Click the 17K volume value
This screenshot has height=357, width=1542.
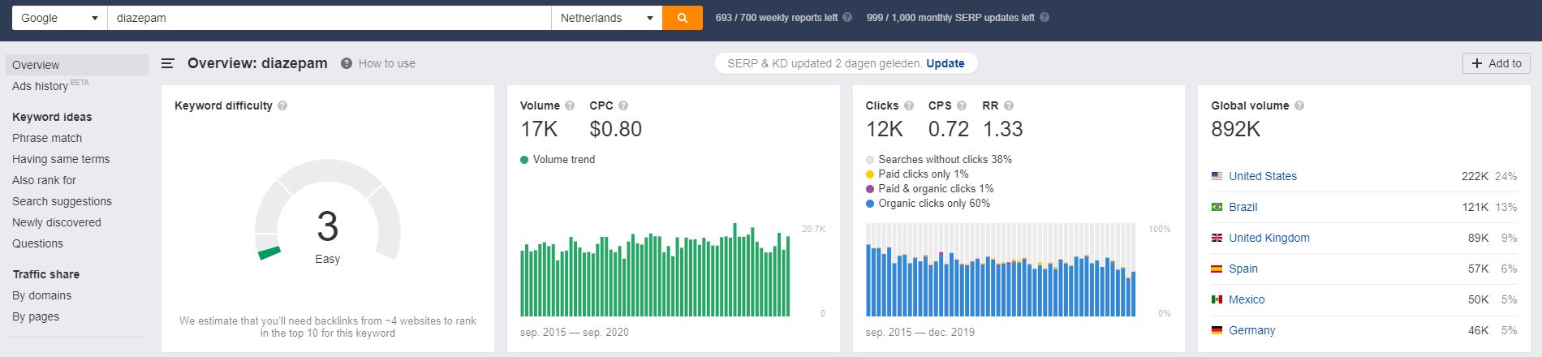pos(539,129)
